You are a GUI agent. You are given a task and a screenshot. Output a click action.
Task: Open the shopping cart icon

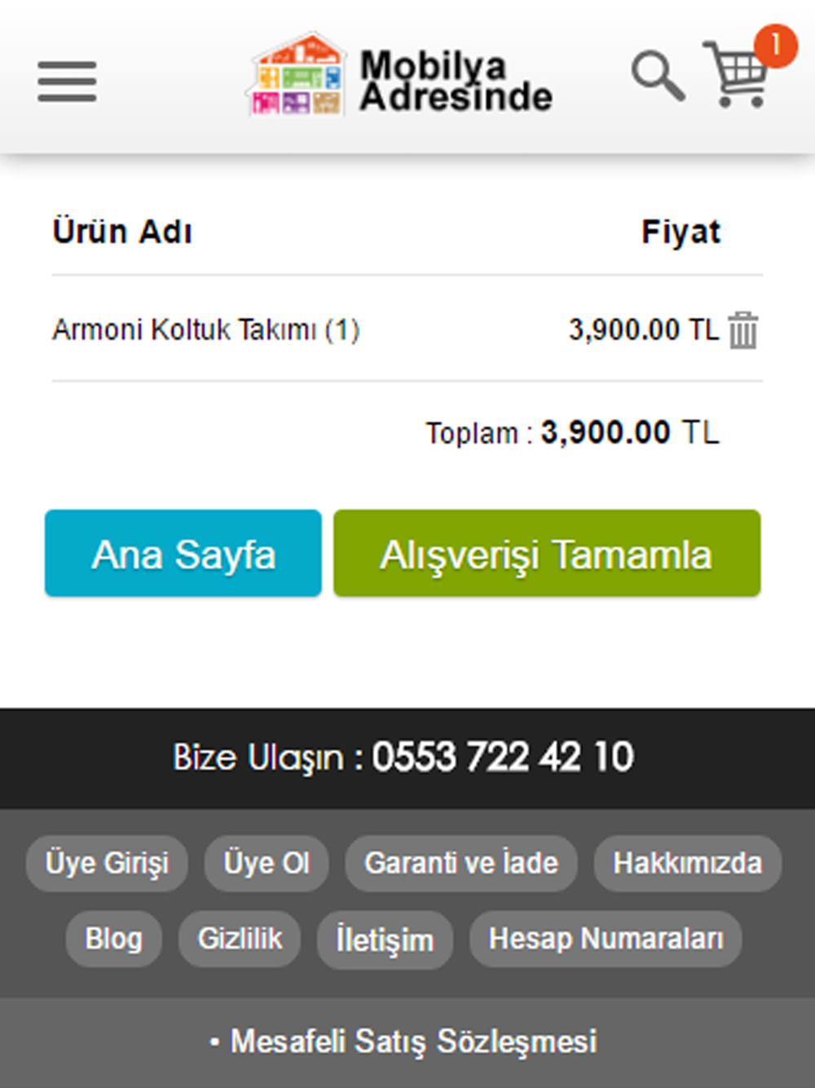[x=736, y=74]
